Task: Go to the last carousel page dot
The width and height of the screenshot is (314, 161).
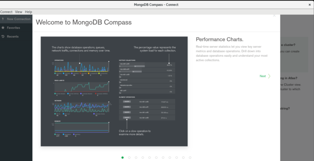Action: point(190,157)
